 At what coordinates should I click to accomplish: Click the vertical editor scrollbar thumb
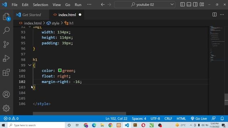click(x=226, y=100)
